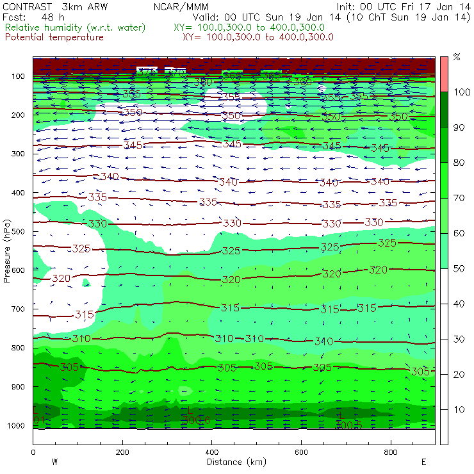Click the colorbar '40' percent label
This screenshot has width=474, height=474.
459,304
